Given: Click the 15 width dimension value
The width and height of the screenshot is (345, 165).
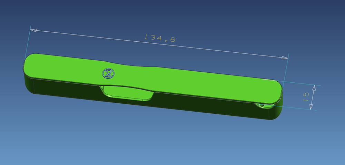Looking at the screenshot, I should coord(305,97).
